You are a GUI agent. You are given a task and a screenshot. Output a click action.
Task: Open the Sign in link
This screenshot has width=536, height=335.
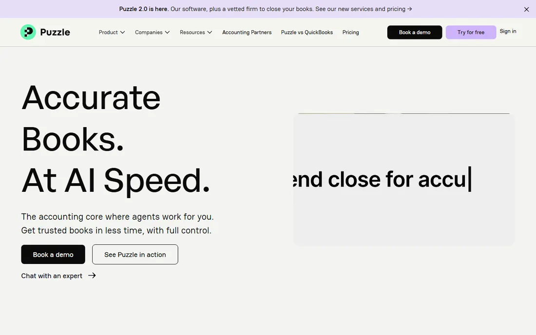(x=508, y=31)
